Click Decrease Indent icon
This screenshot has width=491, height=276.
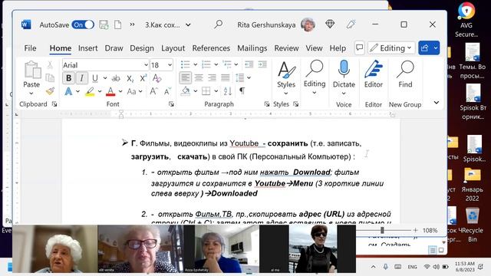pos(249,64)
